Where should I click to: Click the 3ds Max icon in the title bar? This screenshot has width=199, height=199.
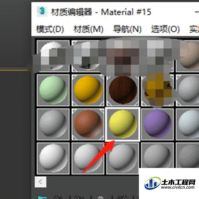tap(42, 12)
